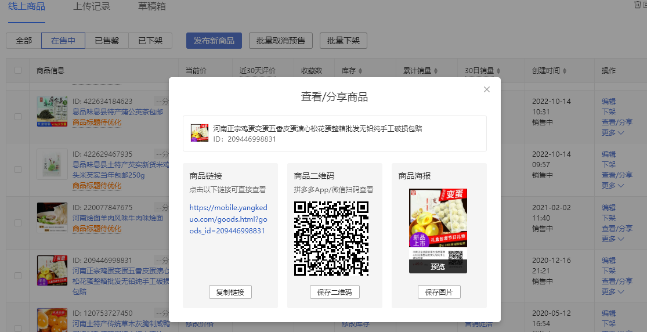Image resolution: width=647 pixels, height=332 pixels.
Task: Click 商品标题待优化 under ID 422629467935
Action: pos(97,185)
